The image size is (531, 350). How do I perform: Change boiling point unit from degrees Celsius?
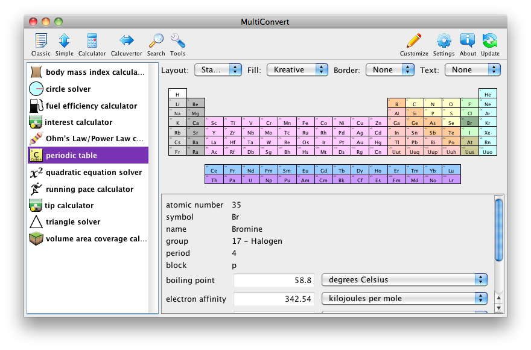click(404, 280)
